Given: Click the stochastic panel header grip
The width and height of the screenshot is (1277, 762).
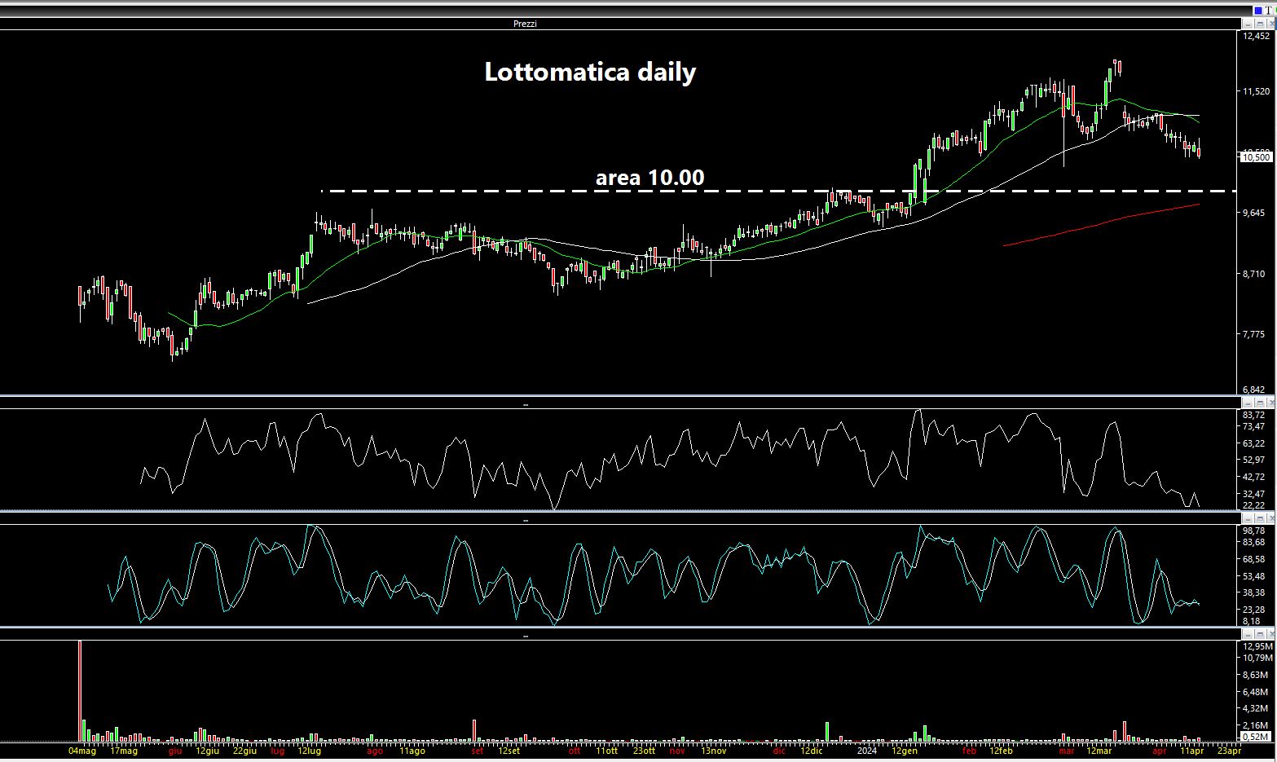Looking at the screenshot, I should tap(526, 519).
